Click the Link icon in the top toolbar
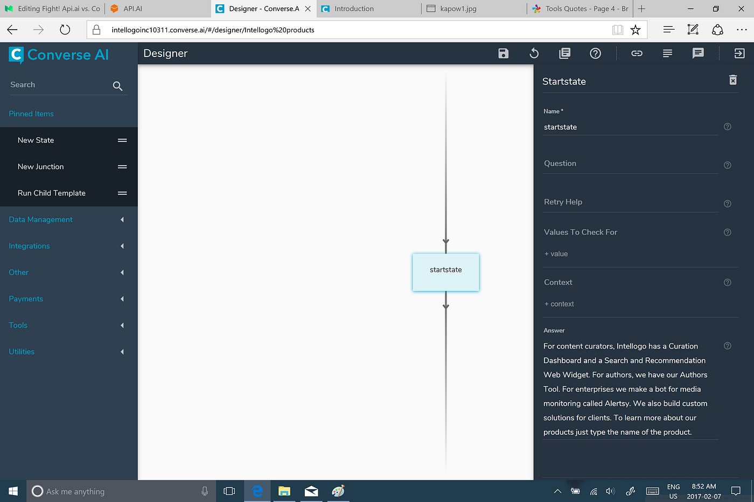Image resolution: width=754 pixels, height=502 pixels. pos(637,53)
